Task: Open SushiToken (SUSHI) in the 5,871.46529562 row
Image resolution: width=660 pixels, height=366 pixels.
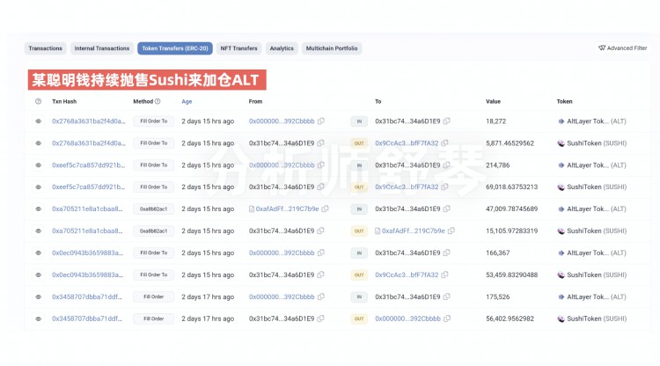Action: pyautogui.click(x=592, y=143)
